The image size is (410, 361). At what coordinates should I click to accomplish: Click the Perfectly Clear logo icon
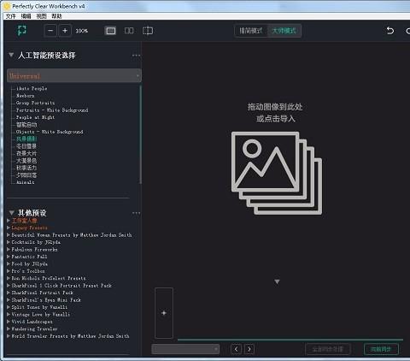tap(21, 31)
